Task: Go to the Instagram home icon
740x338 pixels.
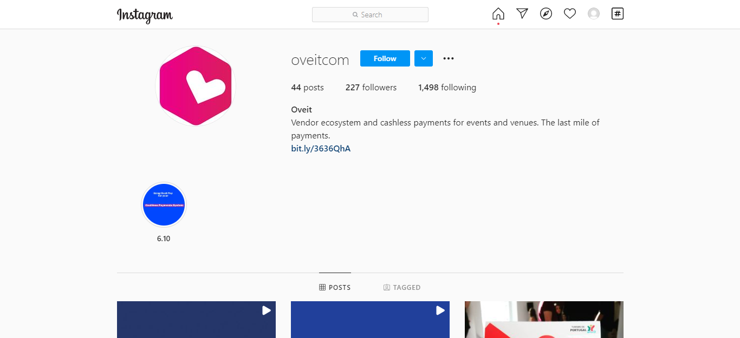Action: (498, 14)
